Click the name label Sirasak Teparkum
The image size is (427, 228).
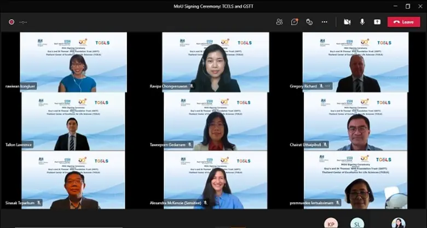click(x=20, y=203)
